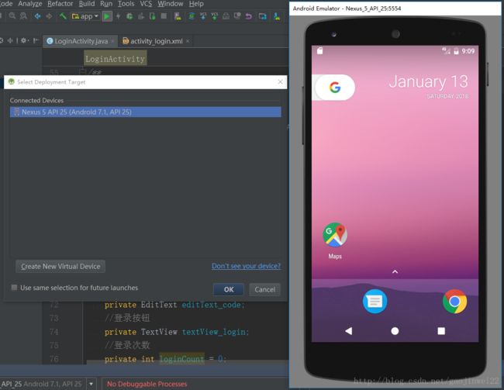The height and width of the screenshot is (390, 504).
Task: Click the VCS Commit Changes icon
Action: coord(214,16)
